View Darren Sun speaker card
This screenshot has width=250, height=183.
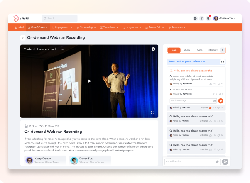(90, 160)
